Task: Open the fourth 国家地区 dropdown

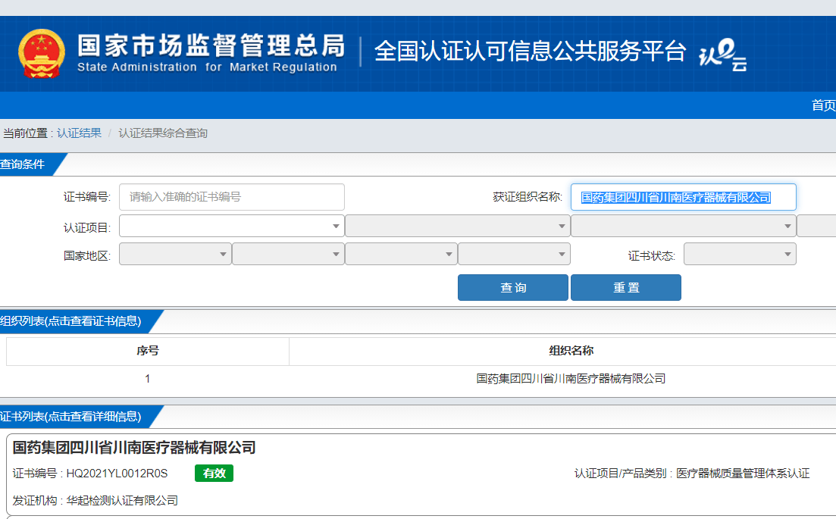Action: tap(514, 254)
